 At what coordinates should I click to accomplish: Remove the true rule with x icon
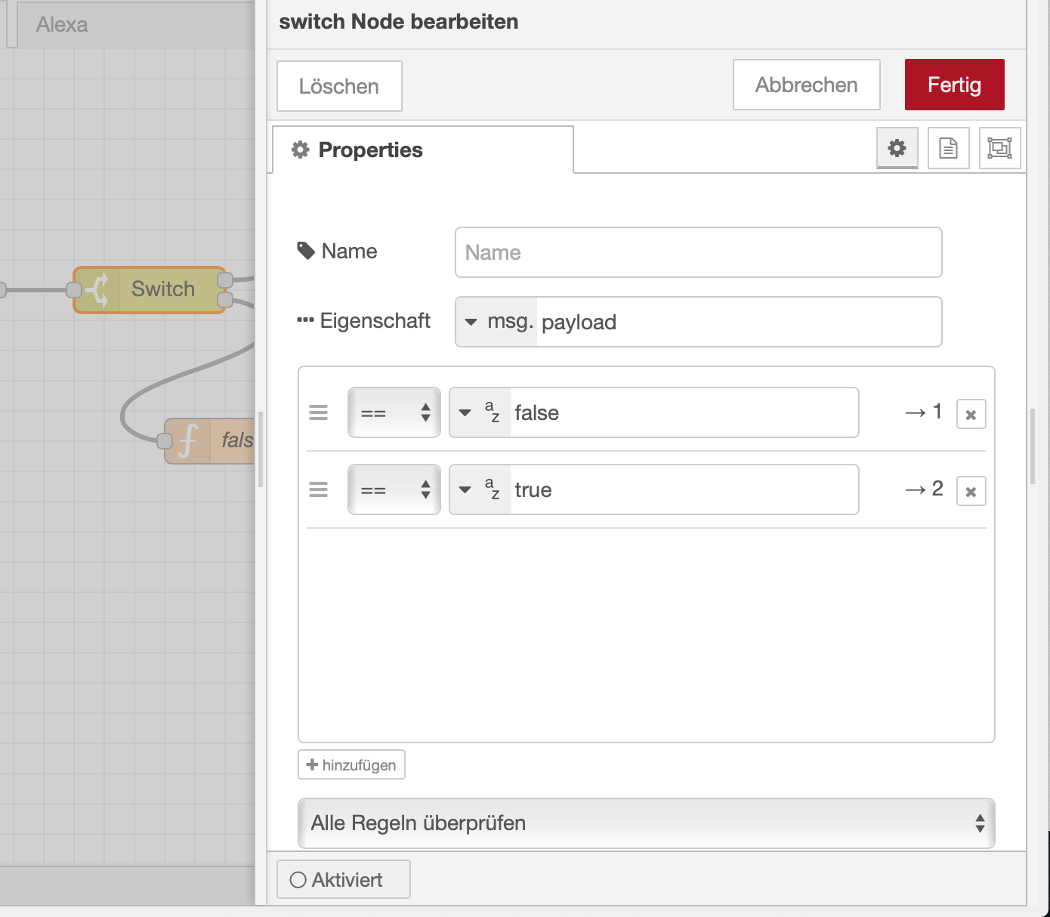[971, 492]
